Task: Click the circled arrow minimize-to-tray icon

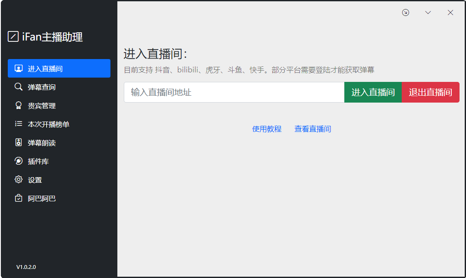Action: tap(406, 12)
